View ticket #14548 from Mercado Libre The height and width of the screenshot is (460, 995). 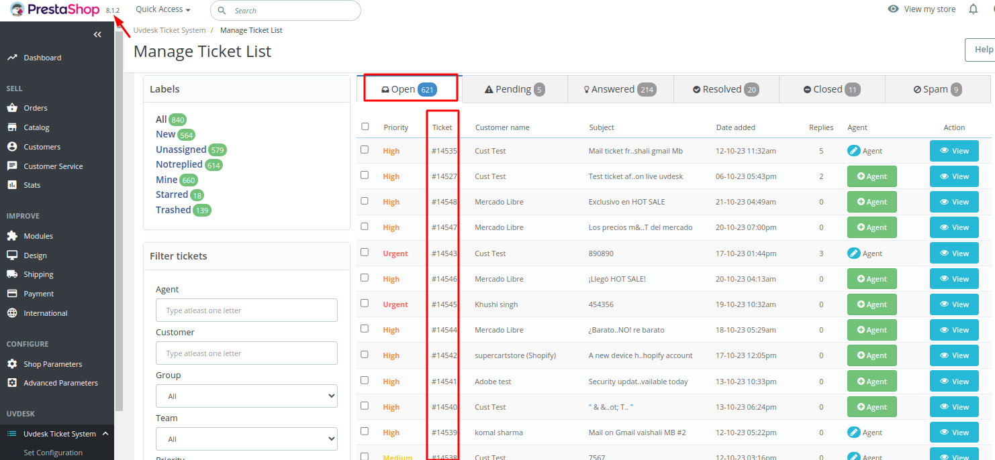point(954,201)
